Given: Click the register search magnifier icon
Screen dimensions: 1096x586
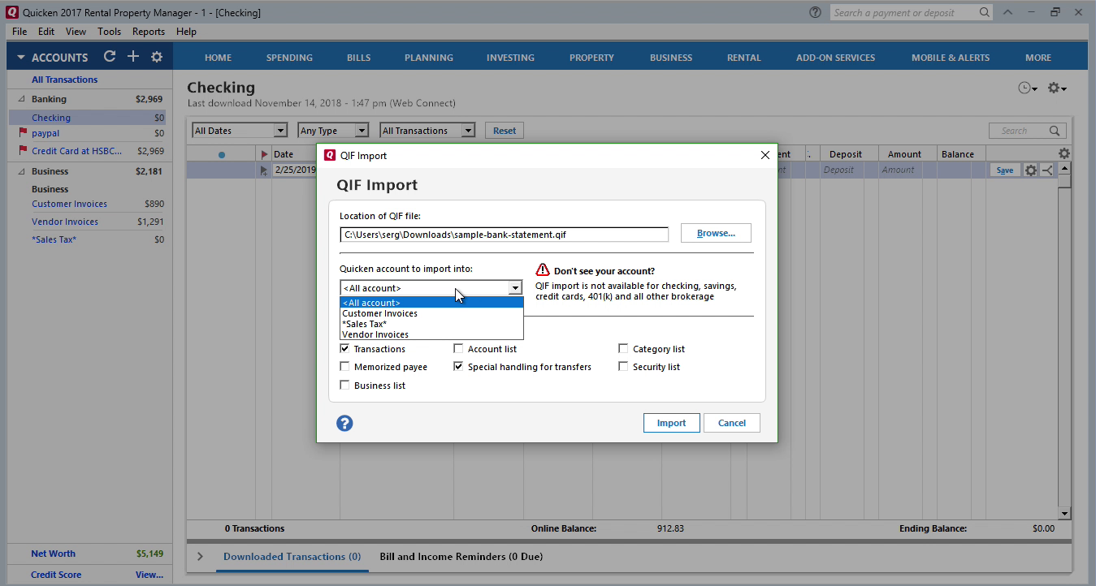Looking at the screenshot, I should click(1055, 131).
